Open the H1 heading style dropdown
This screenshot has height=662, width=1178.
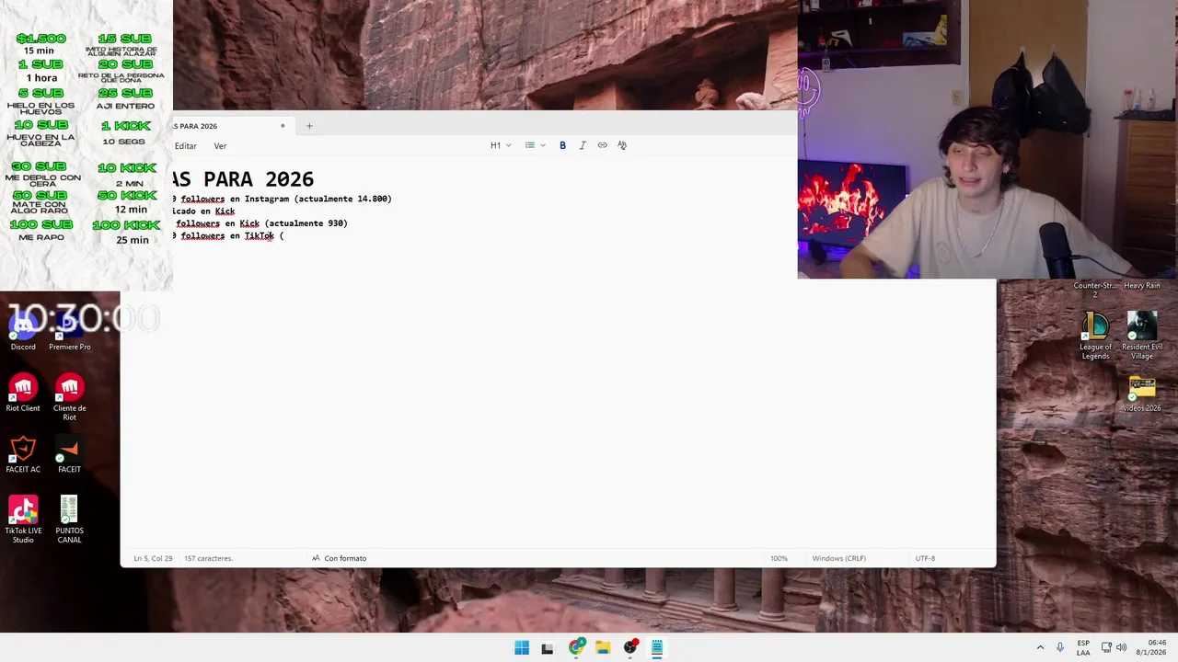pyautogui.click(x=501, y=145)
